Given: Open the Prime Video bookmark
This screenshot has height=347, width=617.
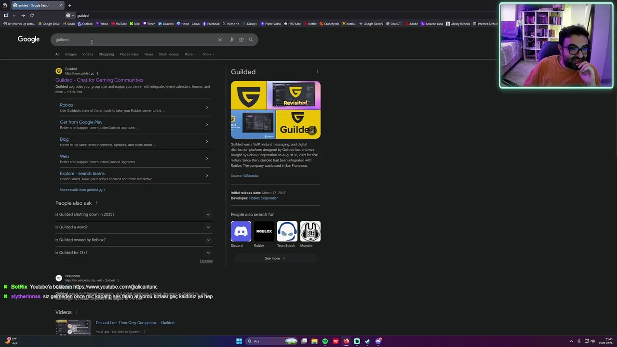Looking at the screenshot, I should pos(271,24).
